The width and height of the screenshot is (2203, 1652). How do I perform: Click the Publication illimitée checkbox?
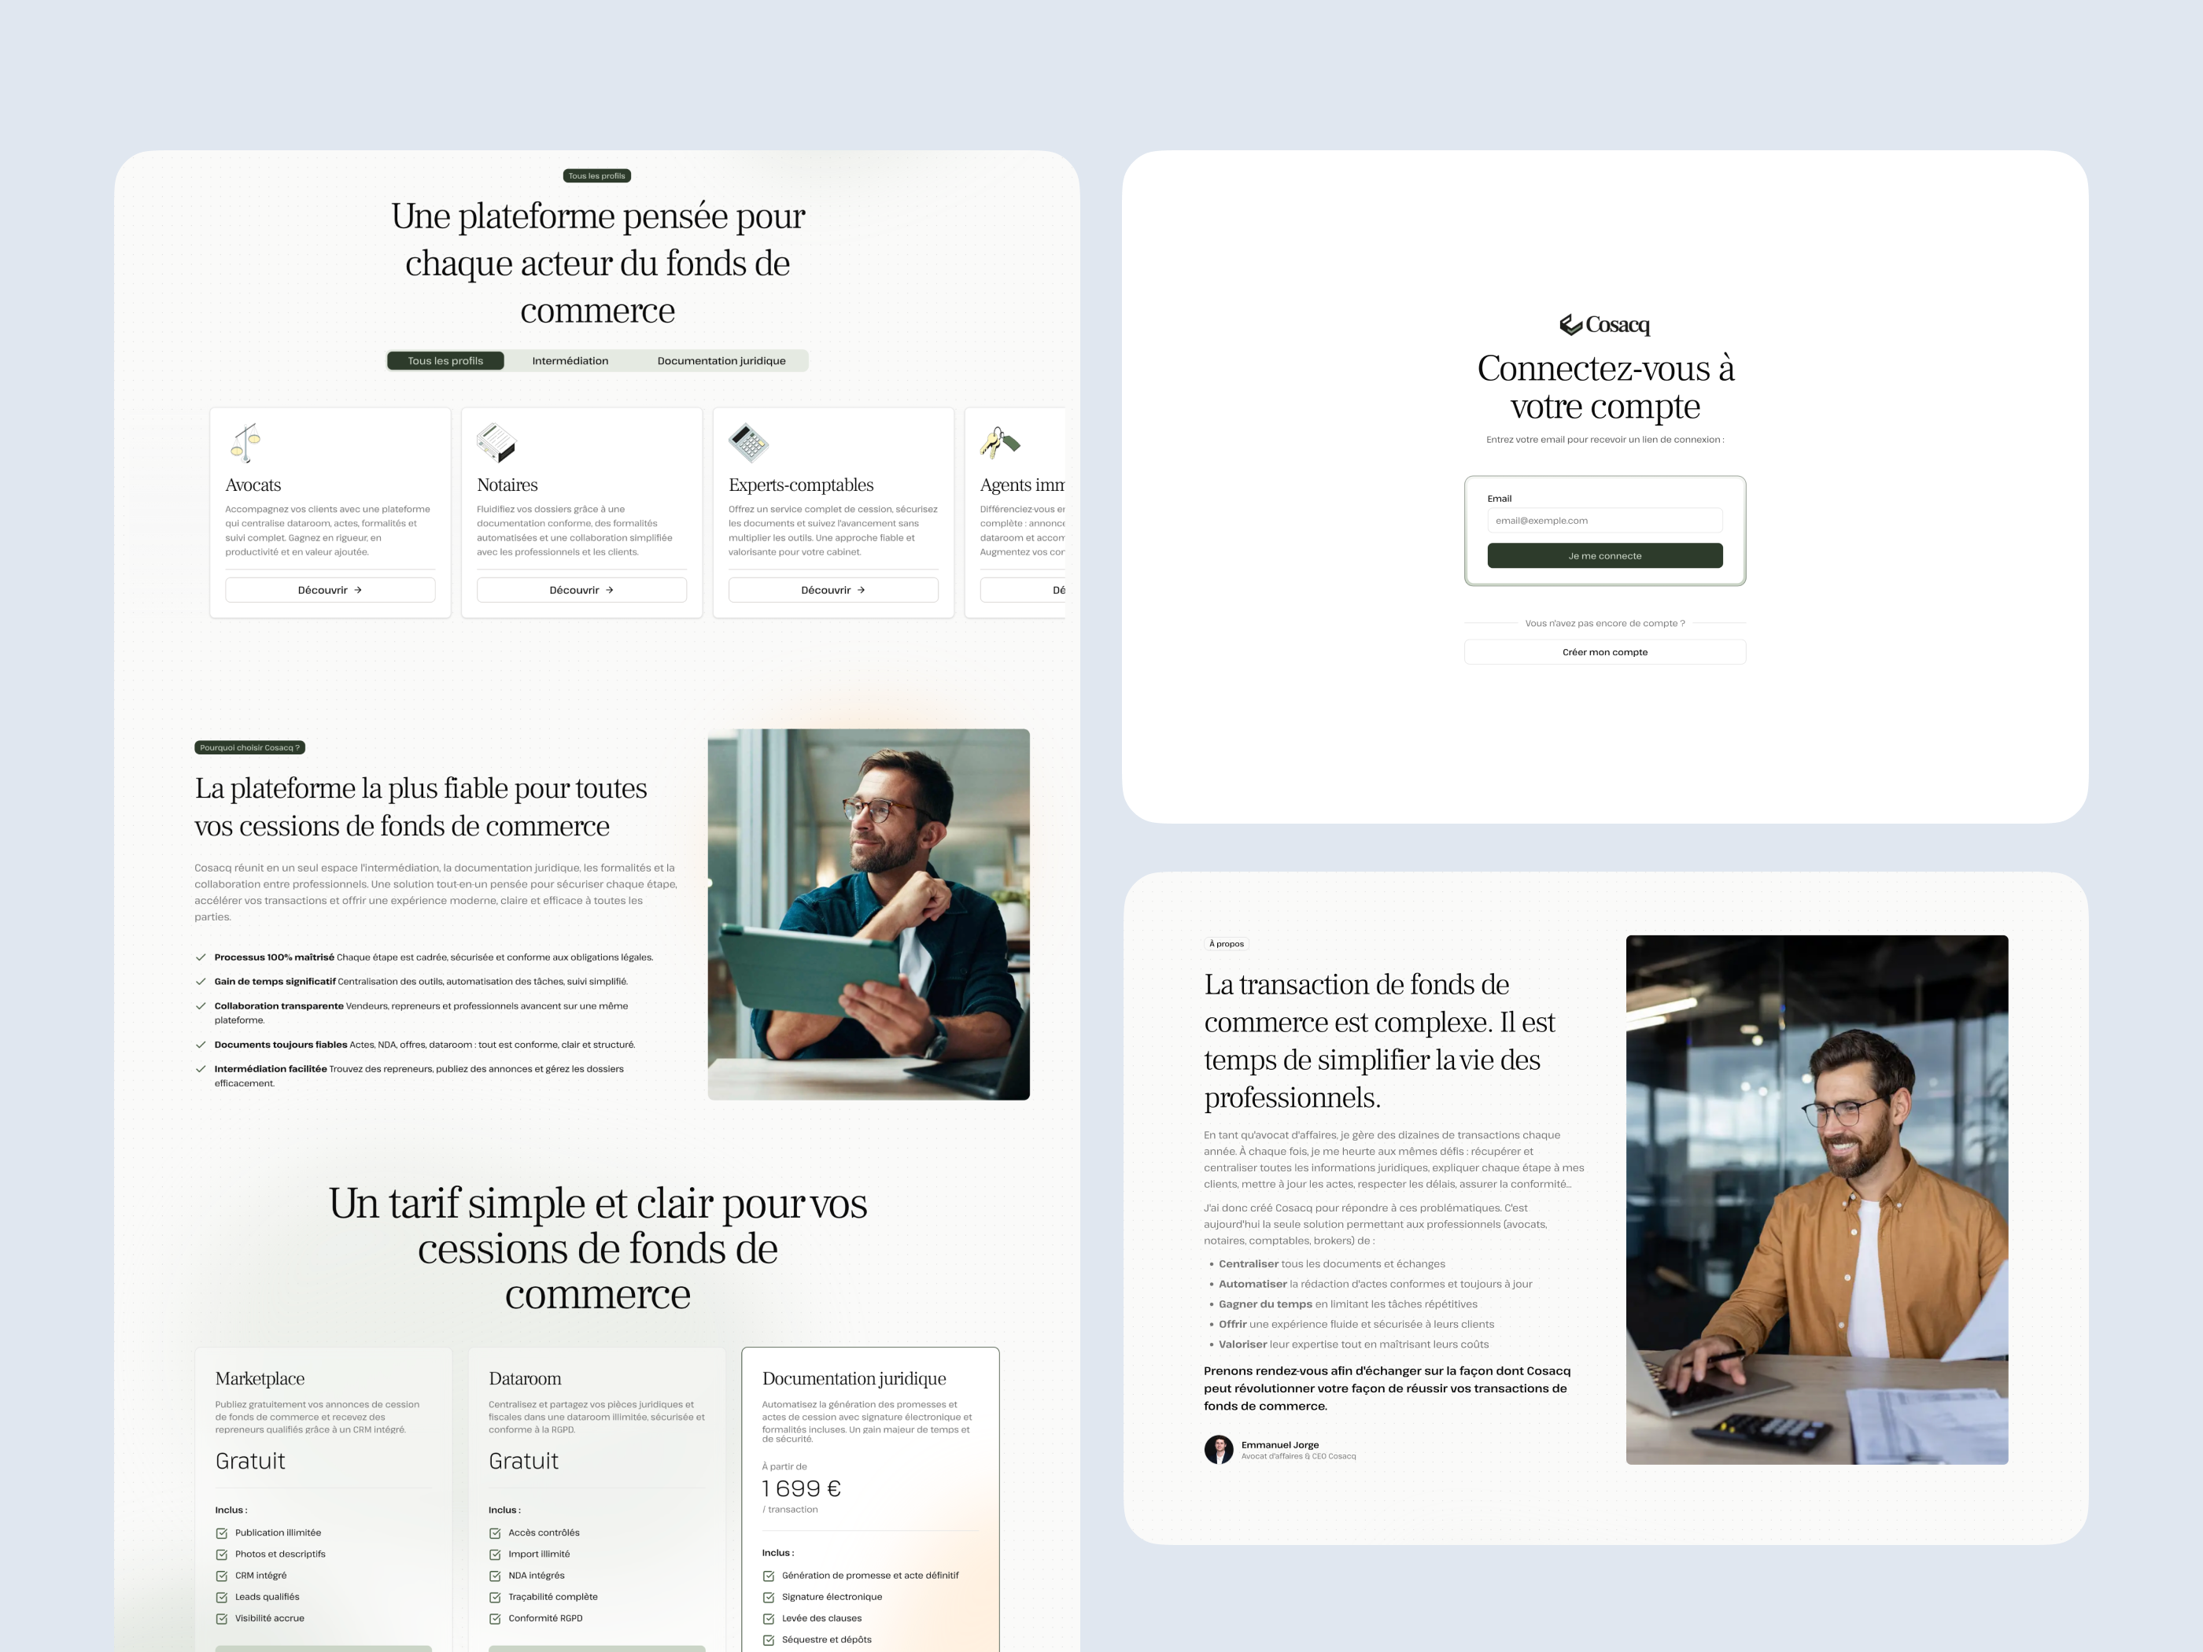[222, 1533]
